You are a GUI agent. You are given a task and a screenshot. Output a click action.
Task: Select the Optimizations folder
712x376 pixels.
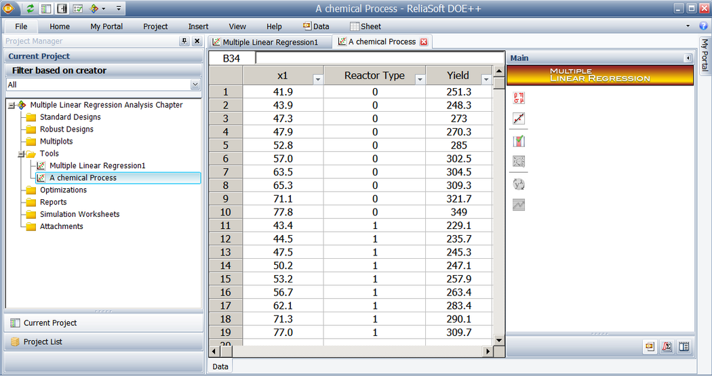tap(63, 190)
